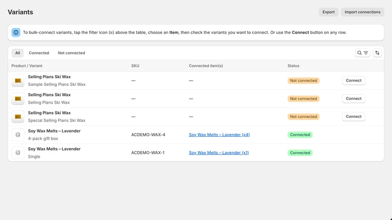The image size is (392, 220).
Task: Open Soy Wax Melts – Lavender (x1) link
Action: [x=219, y=153]
